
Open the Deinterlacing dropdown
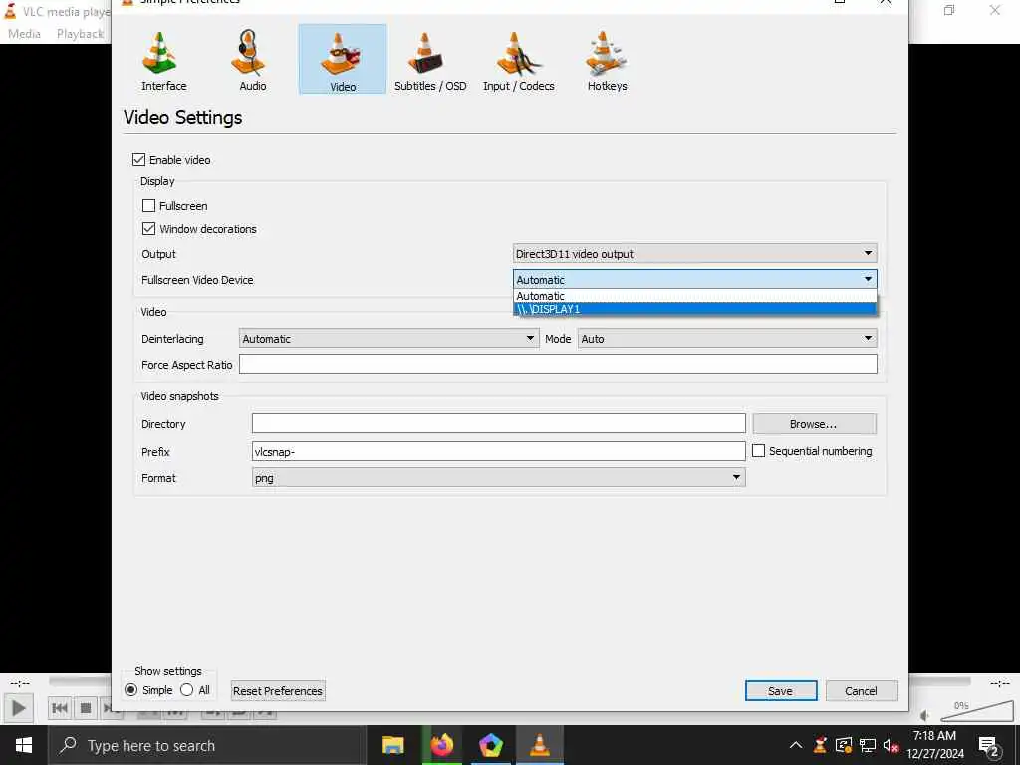pyautogui.click(x=389, y=339)
